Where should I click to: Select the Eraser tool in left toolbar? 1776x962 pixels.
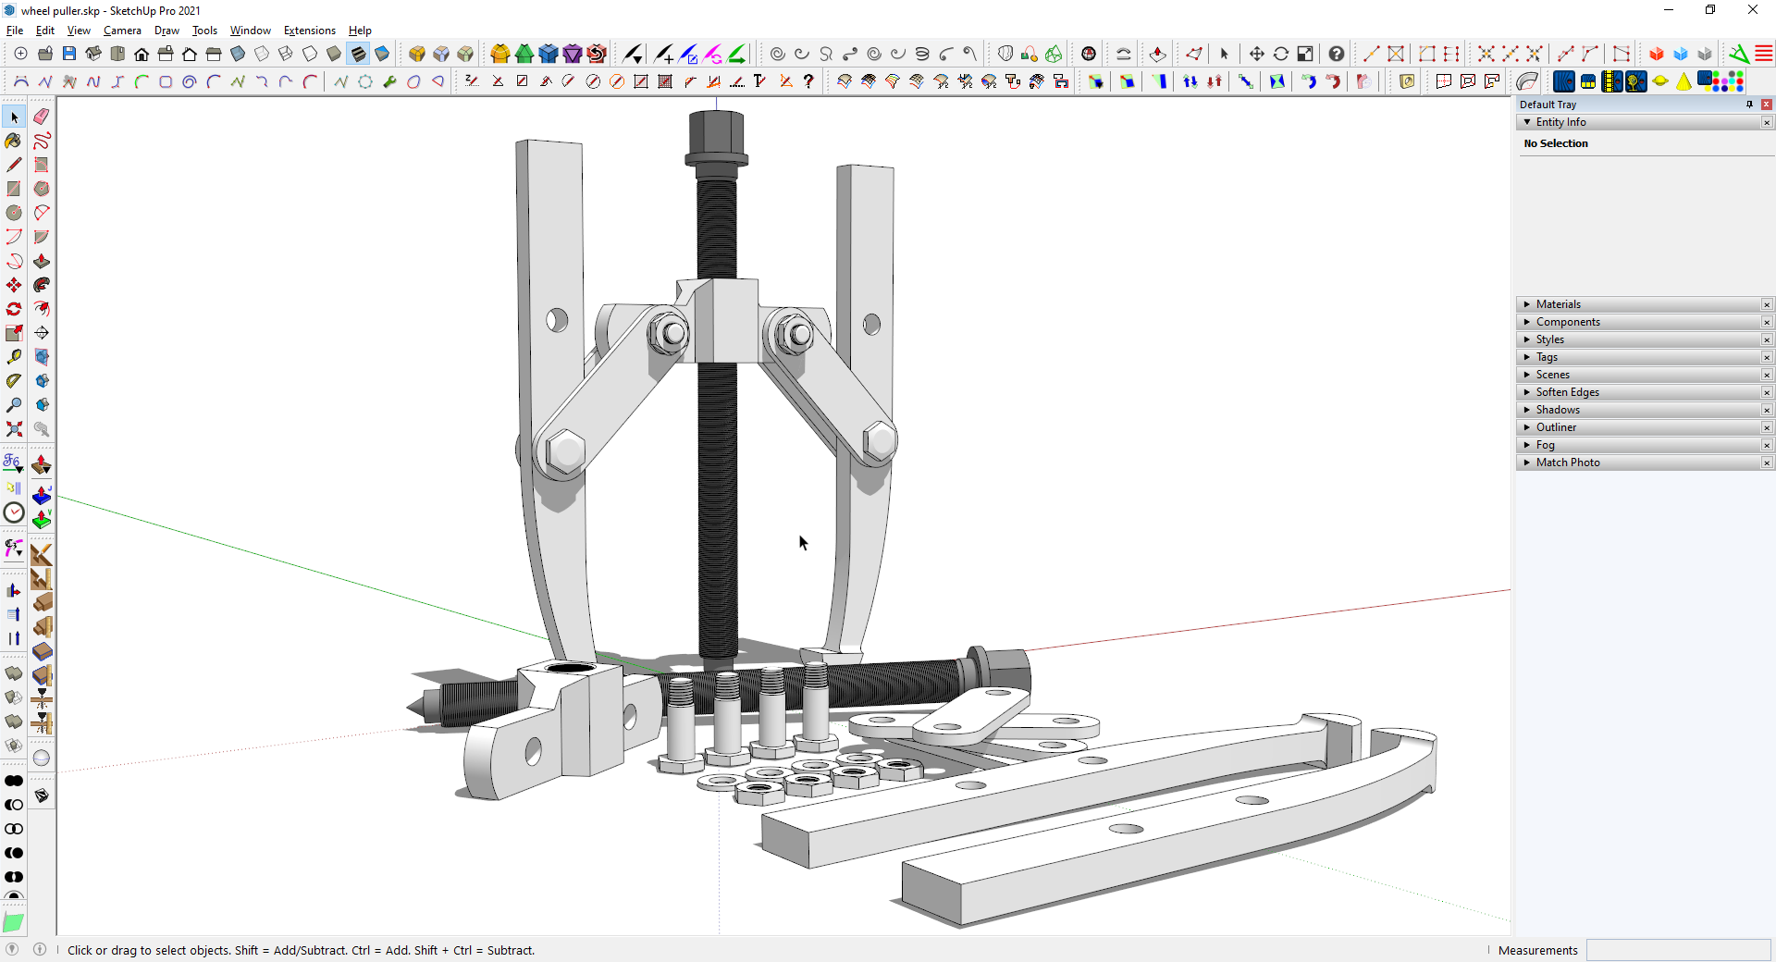click(x=42, y=117)
